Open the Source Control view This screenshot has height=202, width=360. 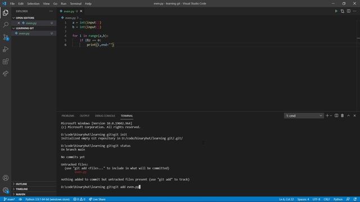(x=6, y=37)
